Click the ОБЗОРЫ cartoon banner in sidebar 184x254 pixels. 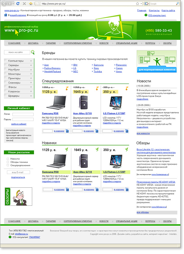18,196
